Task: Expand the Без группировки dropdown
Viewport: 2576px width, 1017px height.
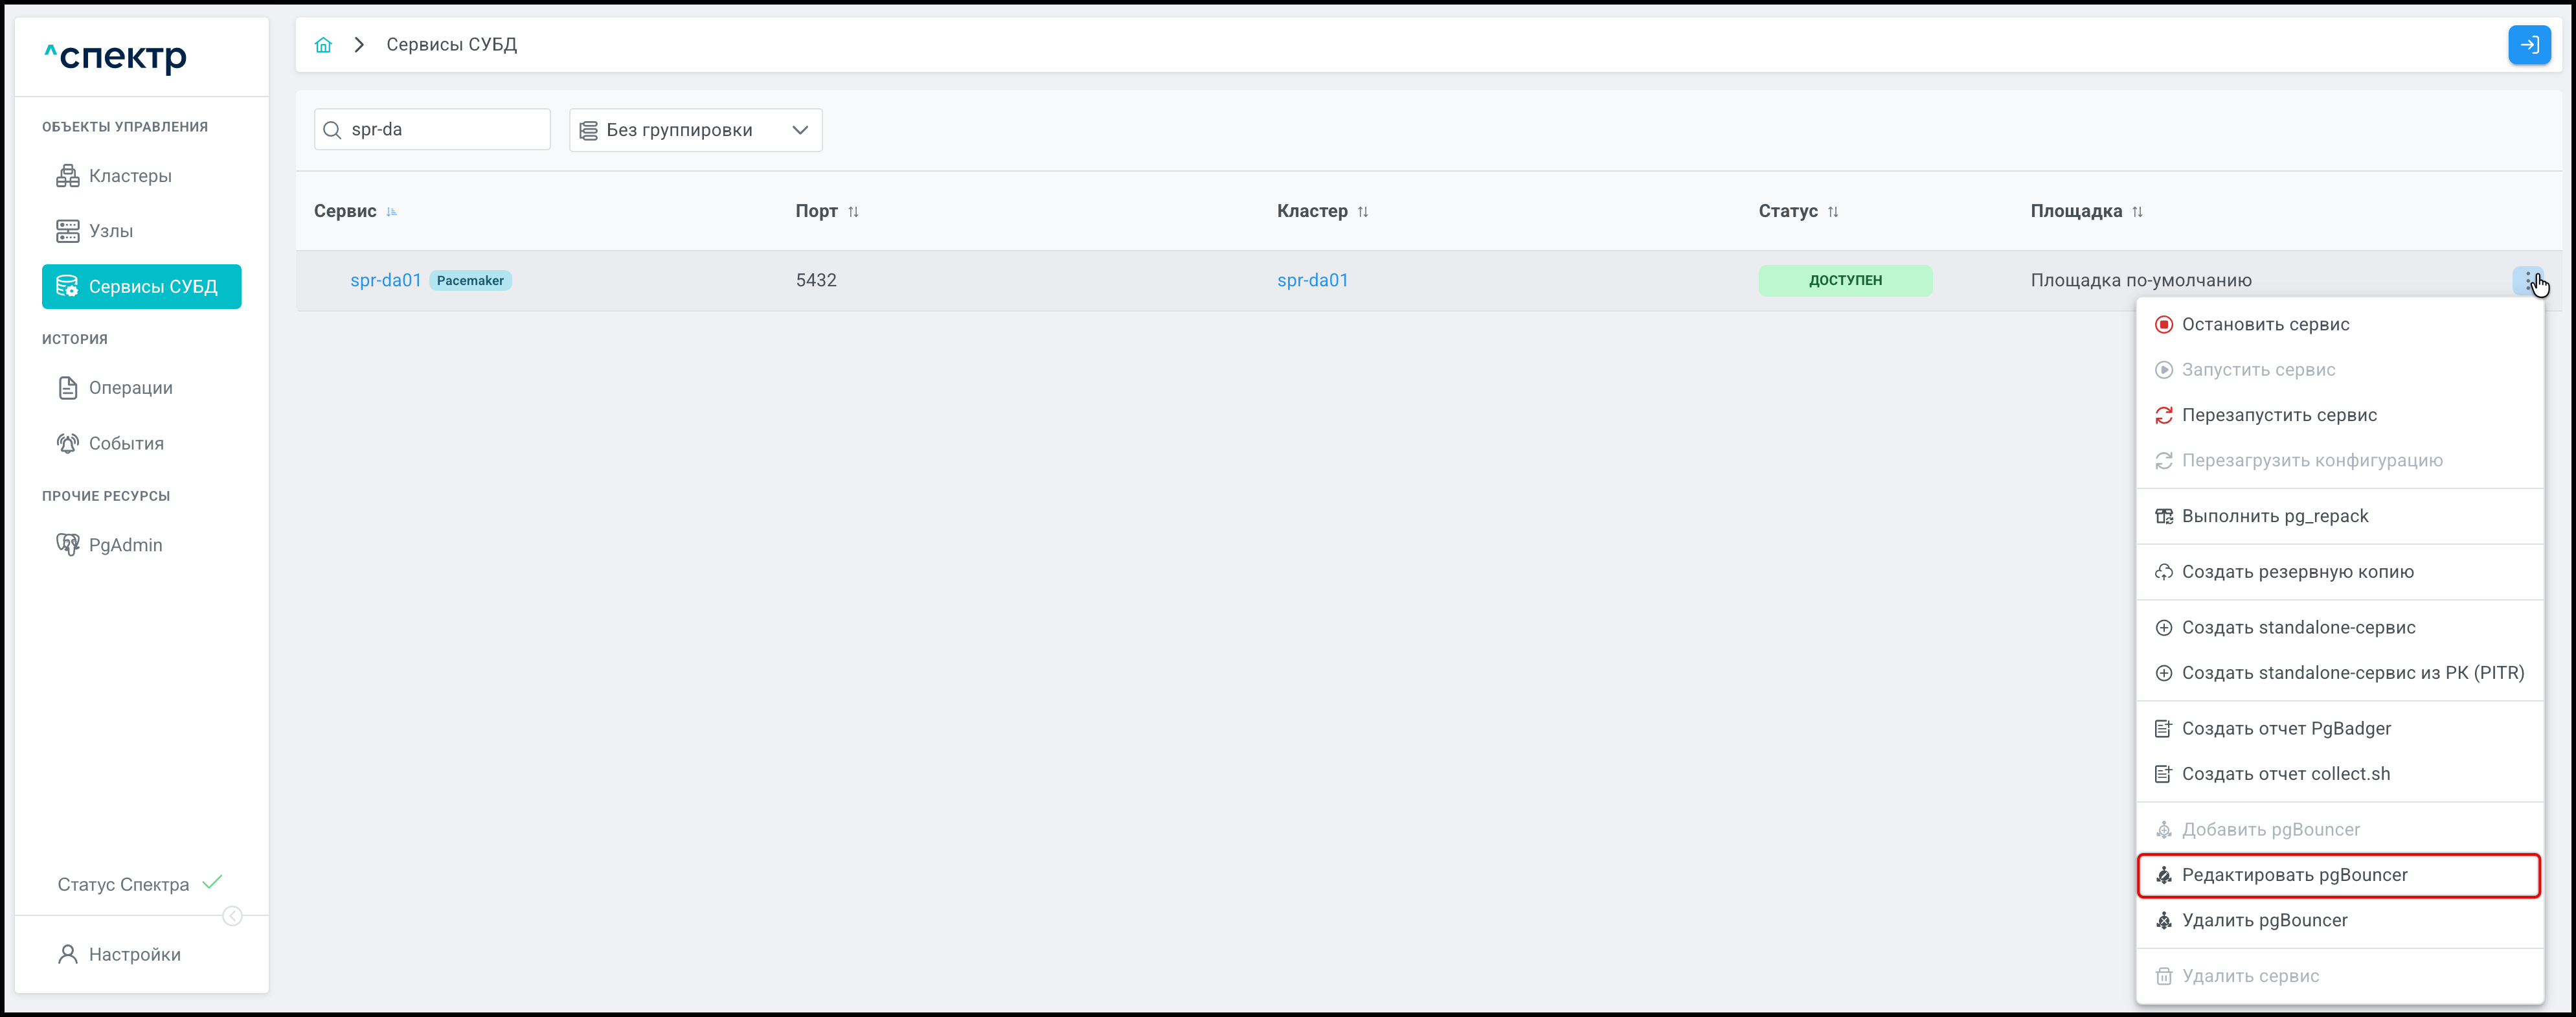Action: pyautogui.click(x=695, y=130)
